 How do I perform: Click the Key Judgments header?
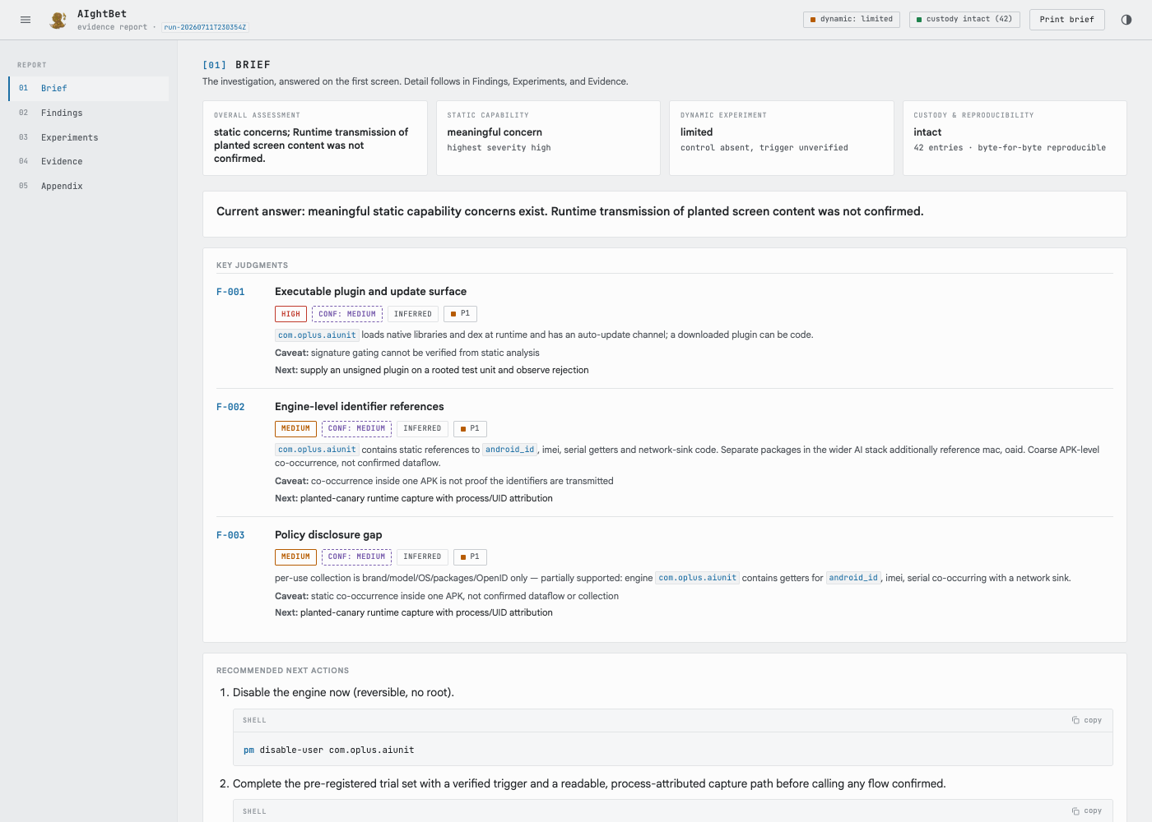tap(252, 266)
